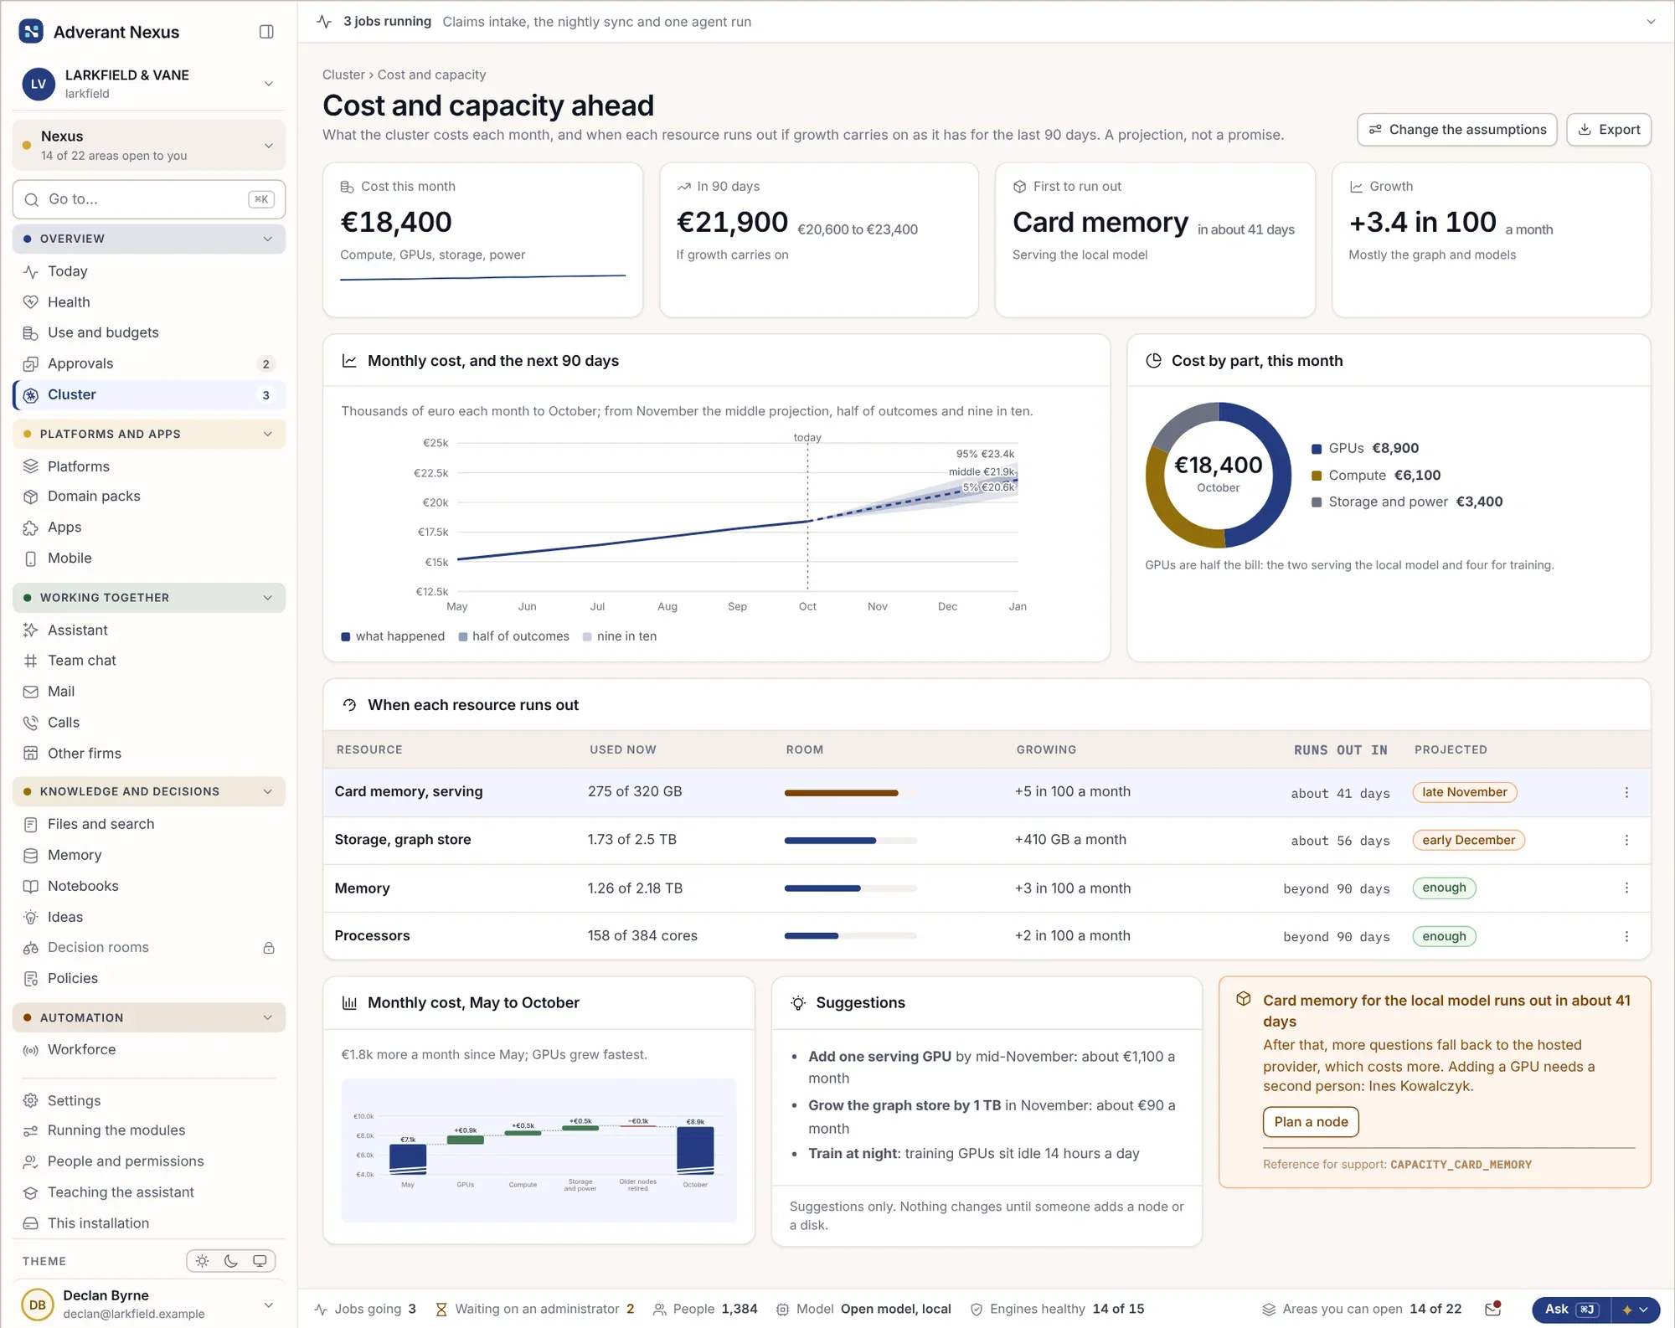Viewport: 1675px width, 1328px height.
Task: Click the sparkle icon beside Ask
Action: tap(1627, 1310)
